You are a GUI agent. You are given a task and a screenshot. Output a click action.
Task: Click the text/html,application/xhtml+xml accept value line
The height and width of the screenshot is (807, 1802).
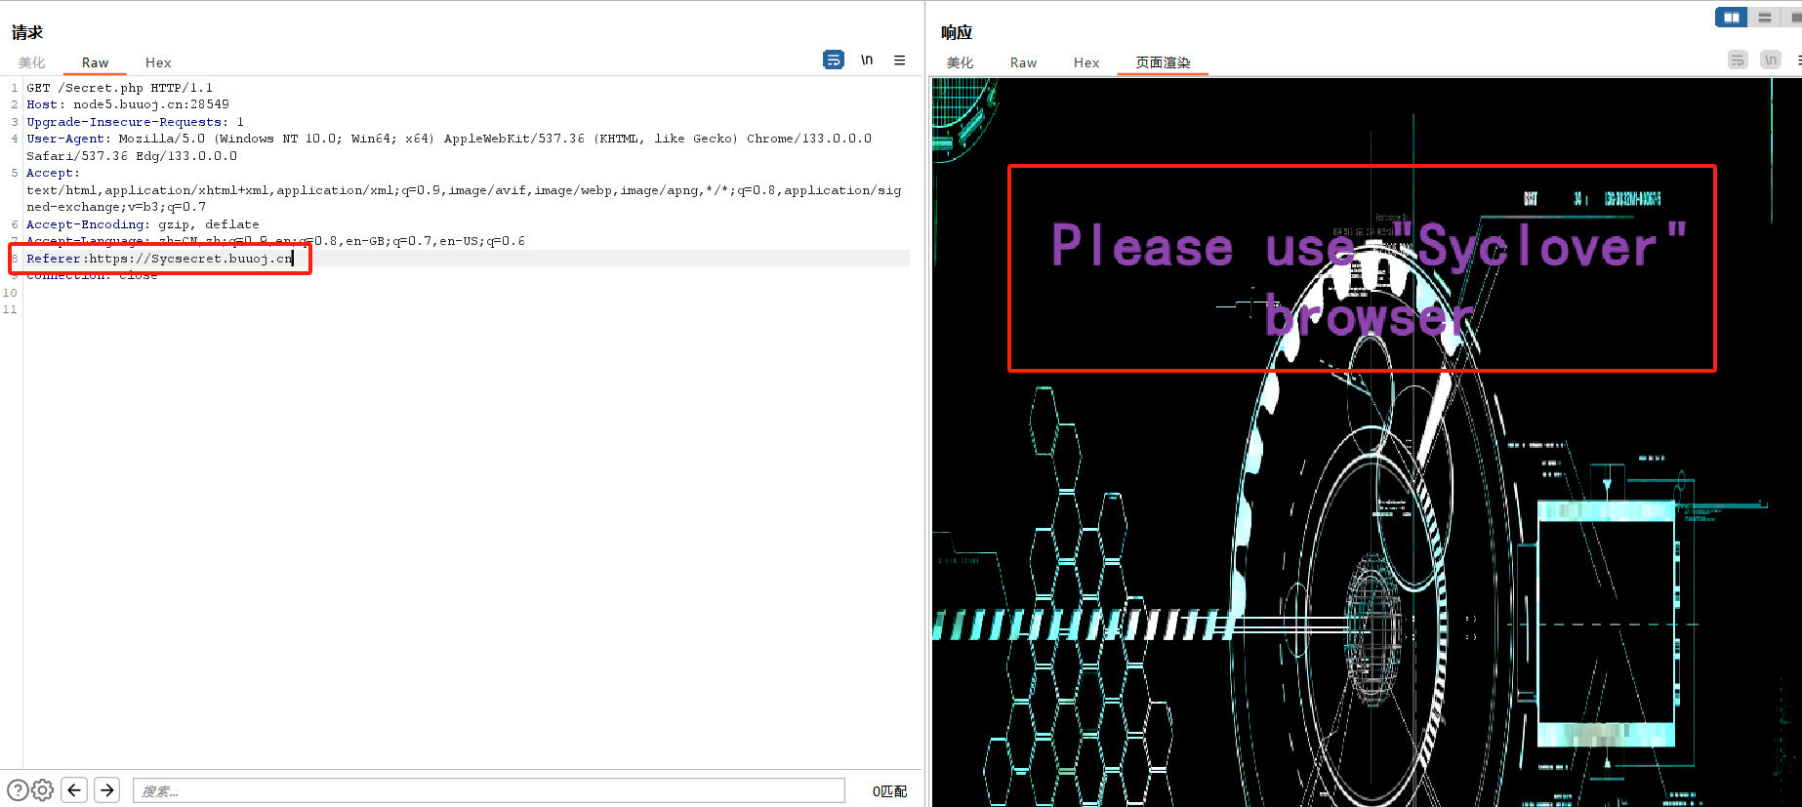pos(464,190)
